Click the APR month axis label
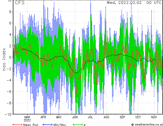This screenshot has height=126, width=163. (43, 117)
